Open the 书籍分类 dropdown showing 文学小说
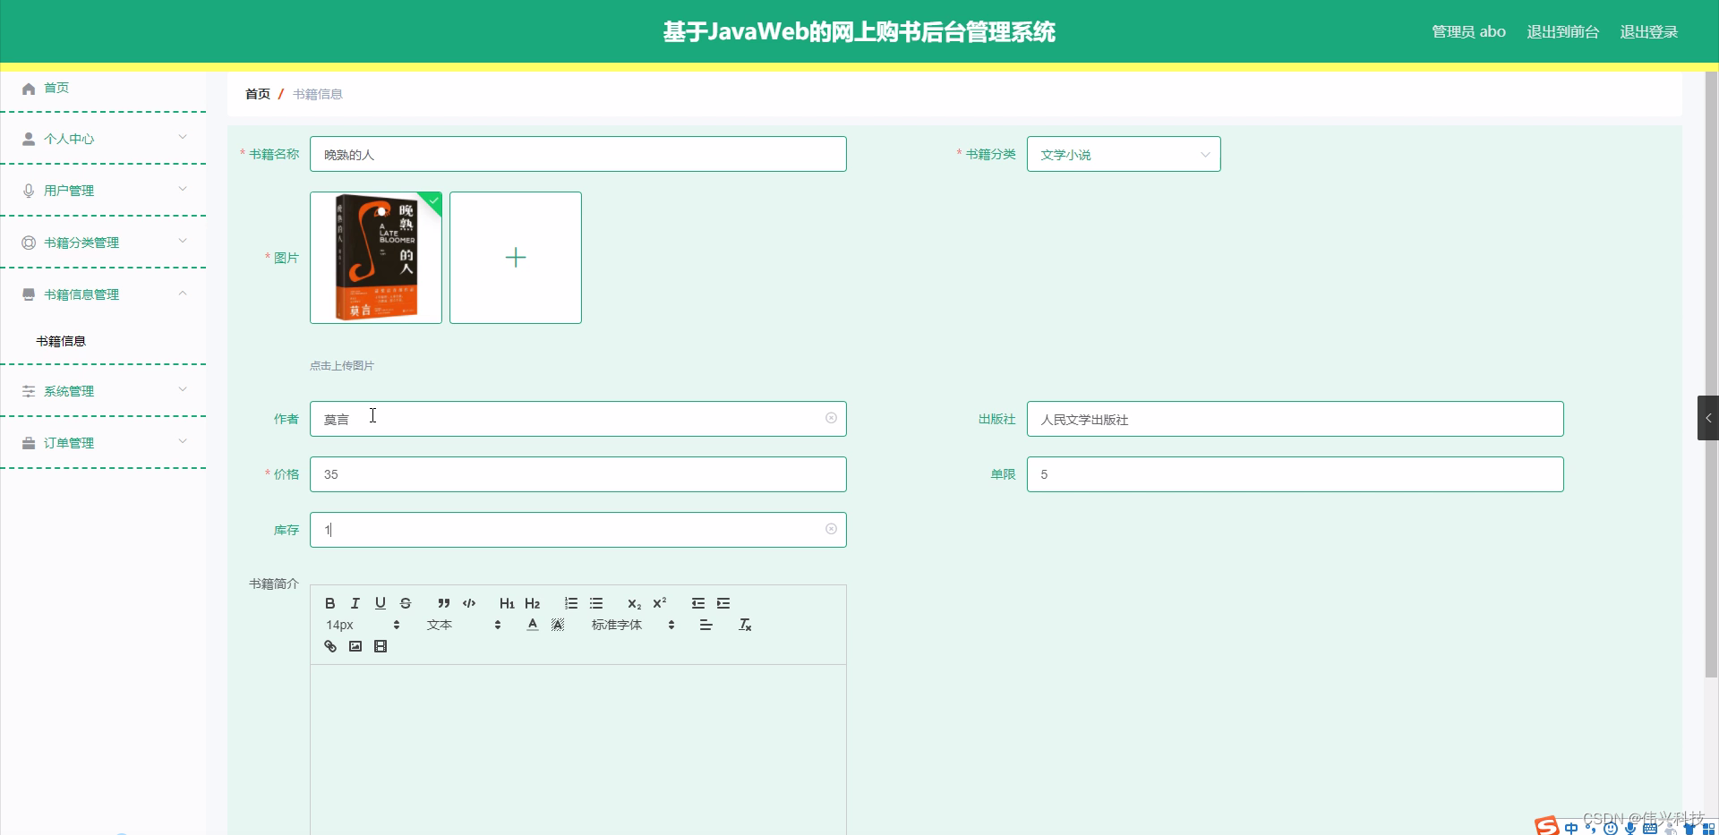This screenshot has height=835, width=1719. click(1124, 154)
